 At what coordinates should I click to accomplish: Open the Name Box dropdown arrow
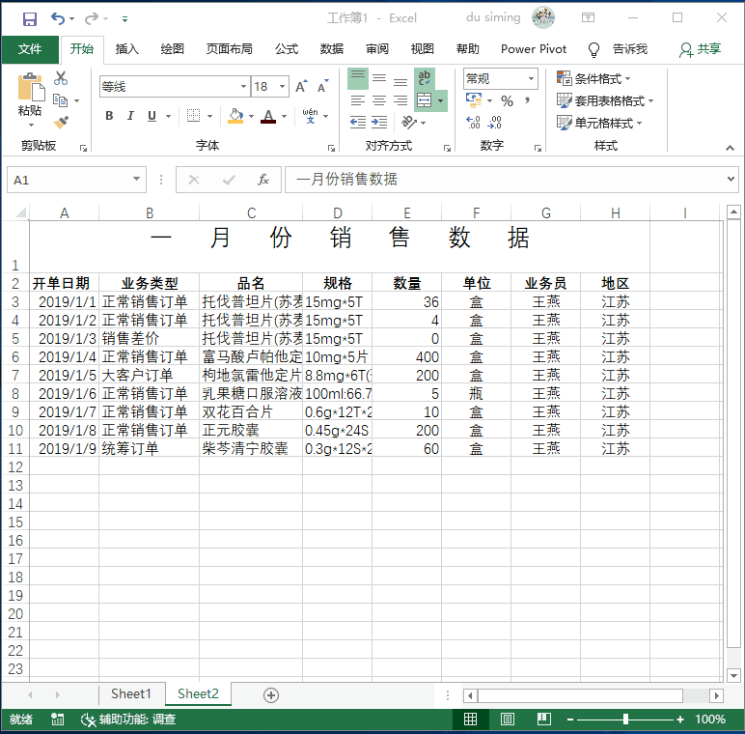(x=136, y=180)
